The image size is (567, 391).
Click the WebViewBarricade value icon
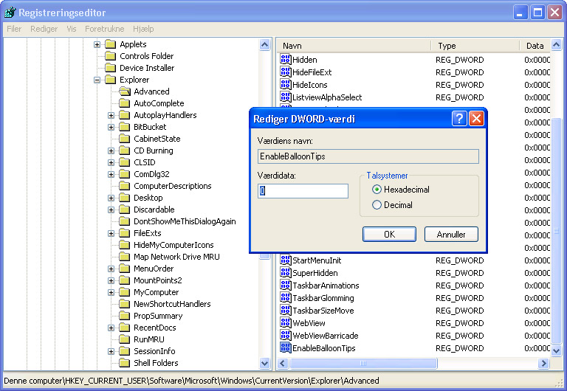coord(285,336)
